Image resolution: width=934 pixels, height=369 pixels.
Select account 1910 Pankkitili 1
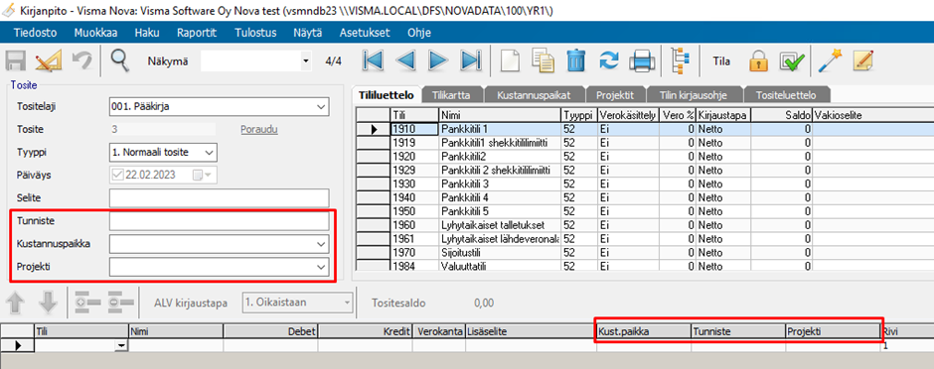coord(645,128)
